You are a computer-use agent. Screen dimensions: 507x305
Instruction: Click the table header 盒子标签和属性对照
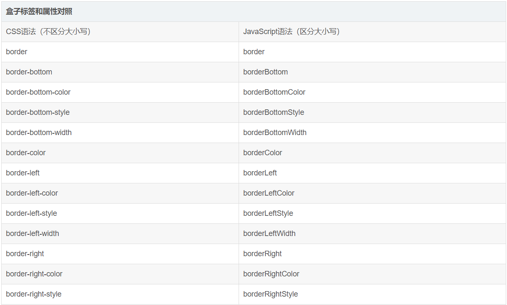tap(38, 12)
